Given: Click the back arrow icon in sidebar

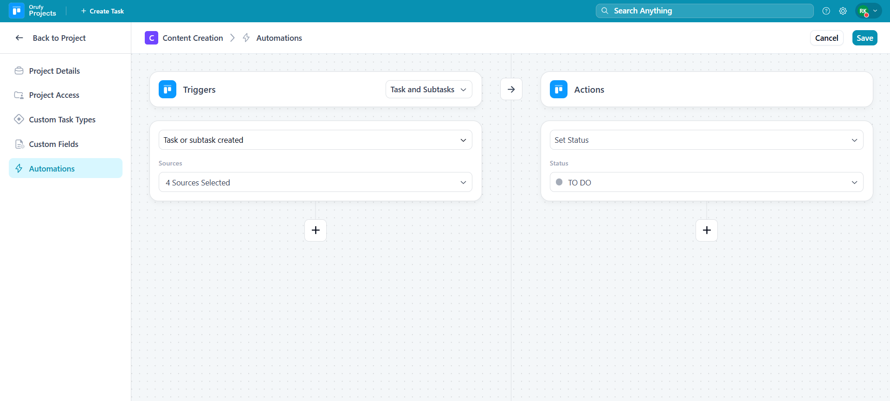Looking at the screenshot, I should (x=19, y=38).
